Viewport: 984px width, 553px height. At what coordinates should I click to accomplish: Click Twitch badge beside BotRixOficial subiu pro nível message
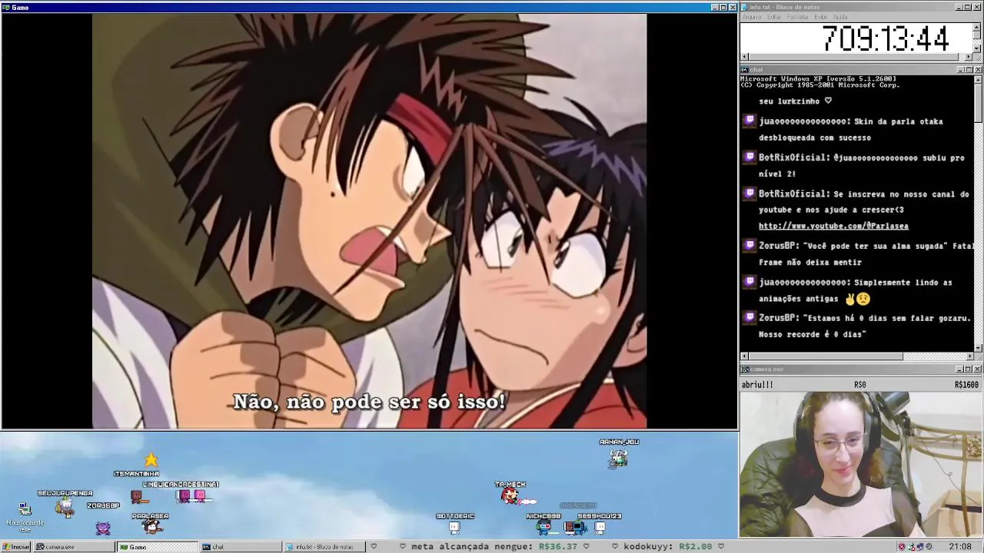pos(750,157)
